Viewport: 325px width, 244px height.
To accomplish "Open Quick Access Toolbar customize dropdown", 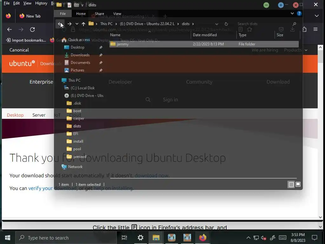I will [x=82, y=5].
